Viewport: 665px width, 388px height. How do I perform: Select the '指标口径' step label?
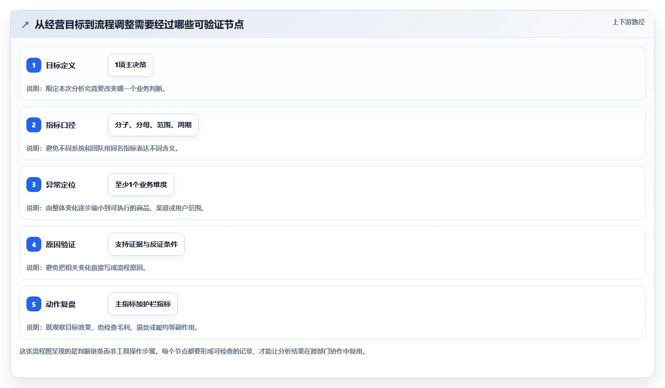click(x=61, y=125)
